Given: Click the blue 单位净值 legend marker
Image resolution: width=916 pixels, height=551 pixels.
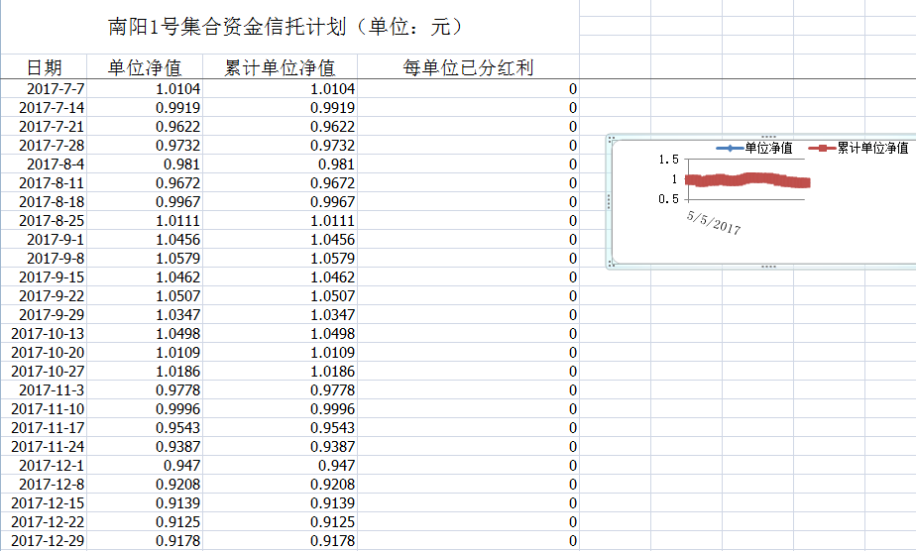Looking at the screenshot, I should 729,148.
